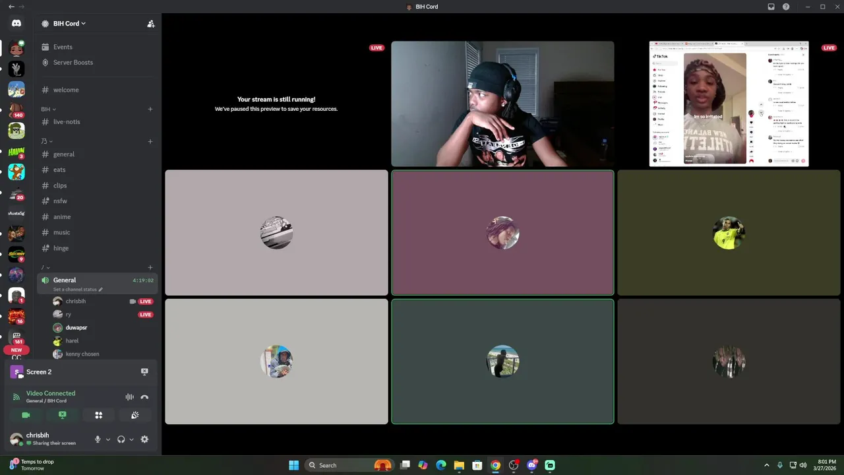Click Set a channel status

pos(78,290)
